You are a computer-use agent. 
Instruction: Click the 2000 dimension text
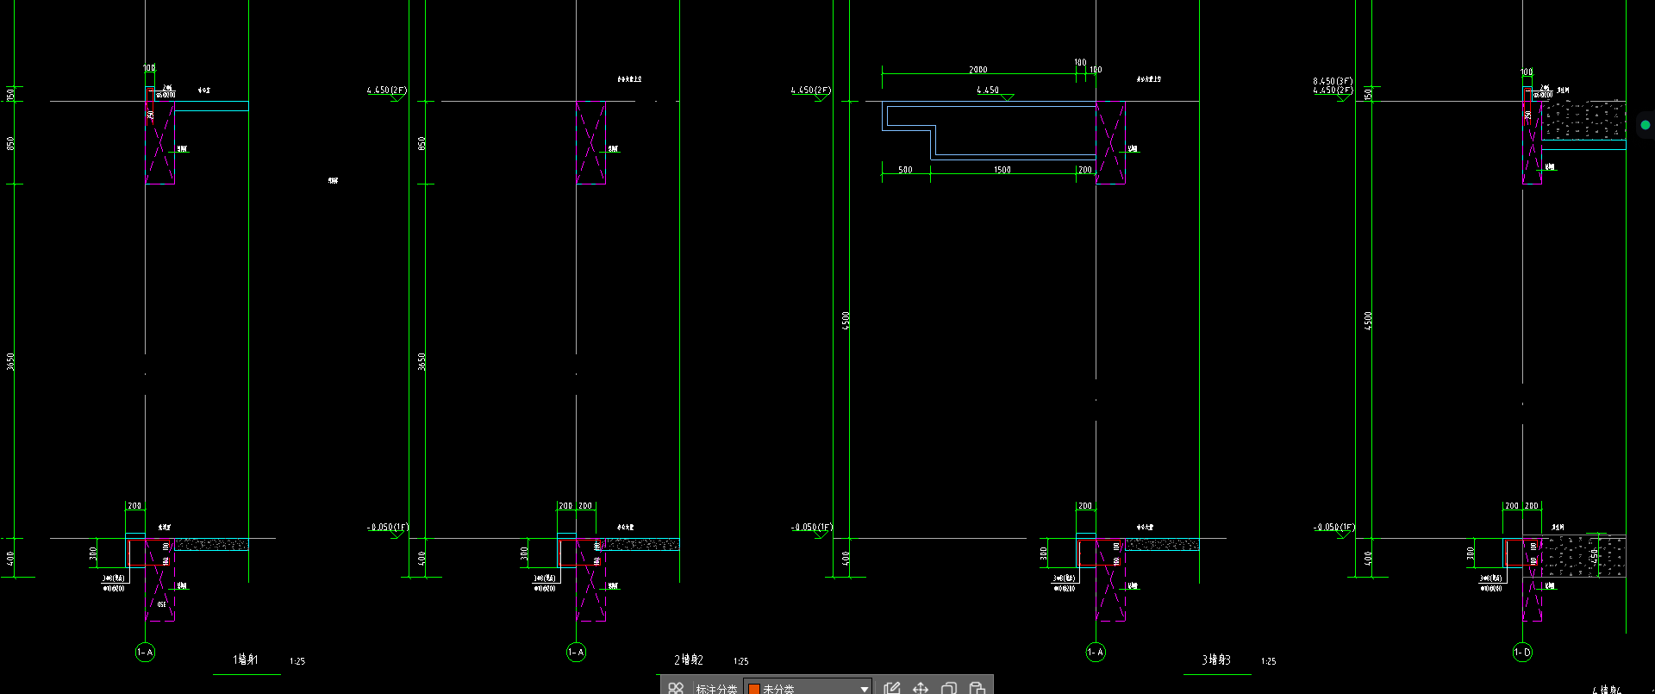[978, 70]
